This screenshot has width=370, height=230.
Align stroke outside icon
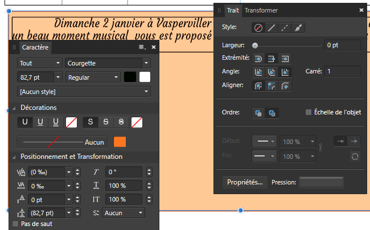pos(285,86)
